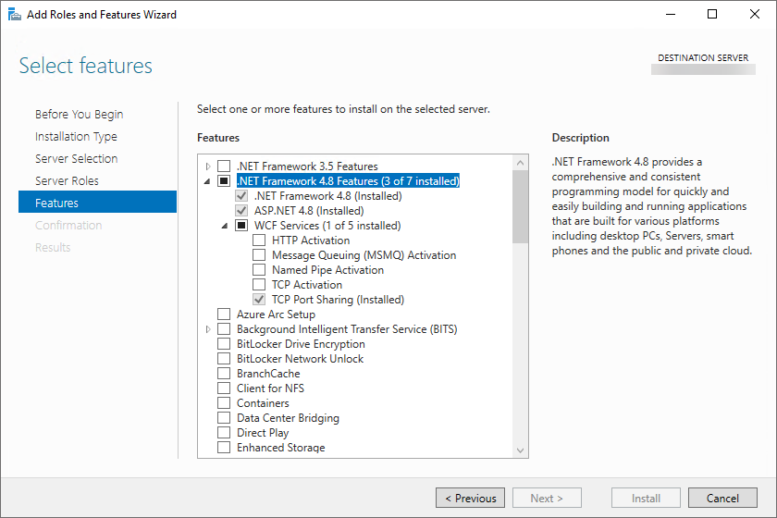The image size is (777, 518).
Task: Click the wizard icon in the title bar
Action: (x=15, y=15)
